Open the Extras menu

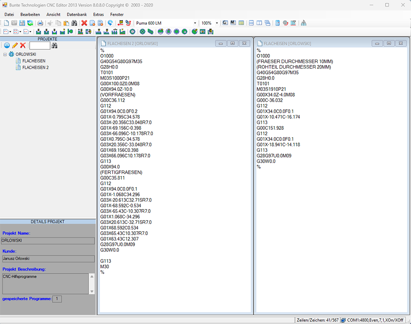[x=99, y=14]
